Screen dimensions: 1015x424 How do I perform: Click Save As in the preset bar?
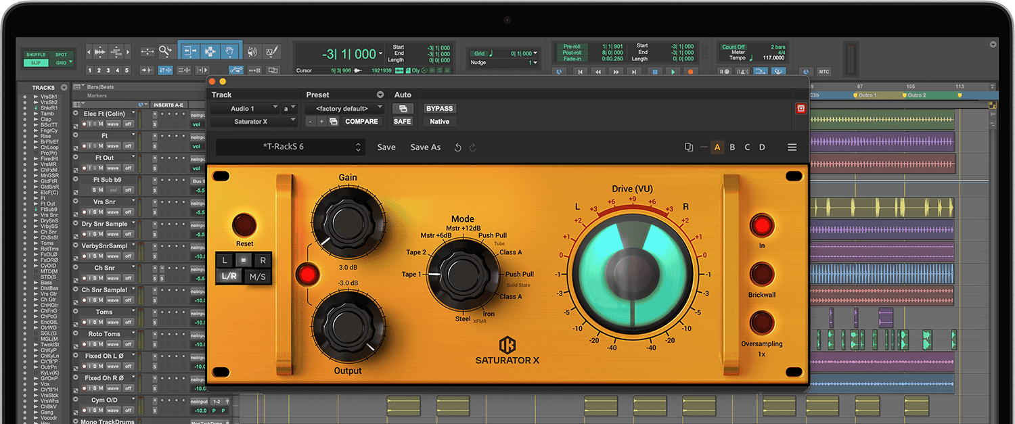click(x=425, y=147)
